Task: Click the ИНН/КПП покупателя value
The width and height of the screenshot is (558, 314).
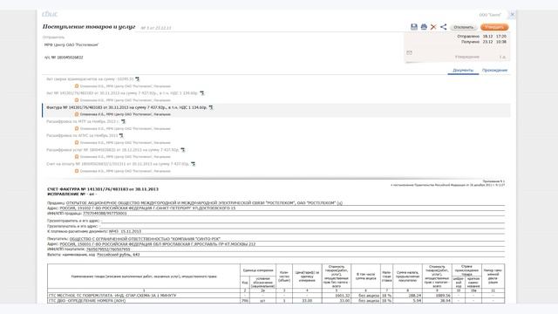Action: (108, 249)
